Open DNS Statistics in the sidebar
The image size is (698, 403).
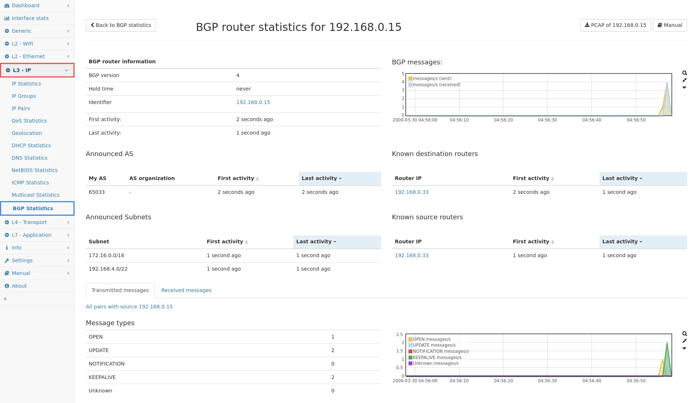pos(29,158)
